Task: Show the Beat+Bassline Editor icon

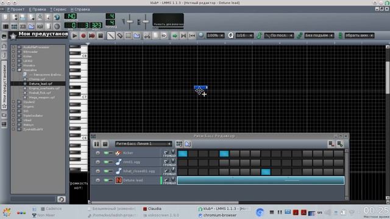Action: (14, 26)
